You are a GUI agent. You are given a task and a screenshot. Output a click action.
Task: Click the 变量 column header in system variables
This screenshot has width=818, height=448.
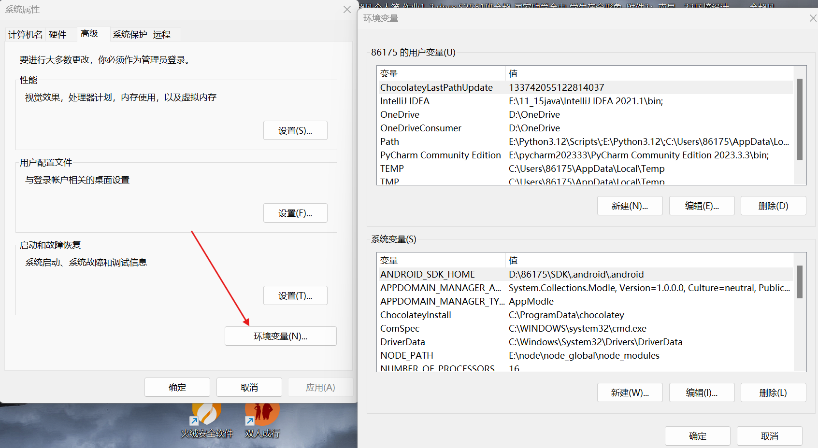(440, 261)
